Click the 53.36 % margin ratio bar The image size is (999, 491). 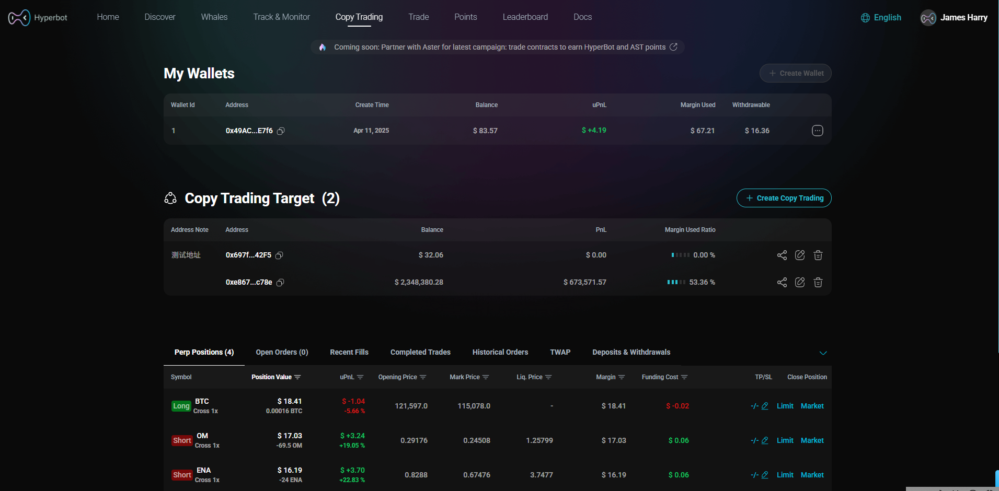click(676, 283)
